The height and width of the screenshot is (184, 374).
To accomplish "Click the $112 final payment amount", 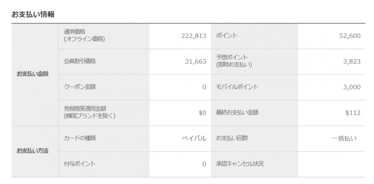I will (x=353, y=113).
